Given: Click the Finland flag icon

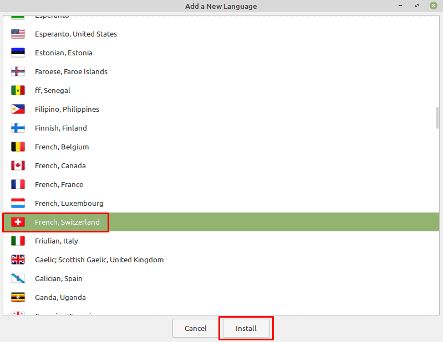Looking at the screenshot, I should click(x=18, y=128).
